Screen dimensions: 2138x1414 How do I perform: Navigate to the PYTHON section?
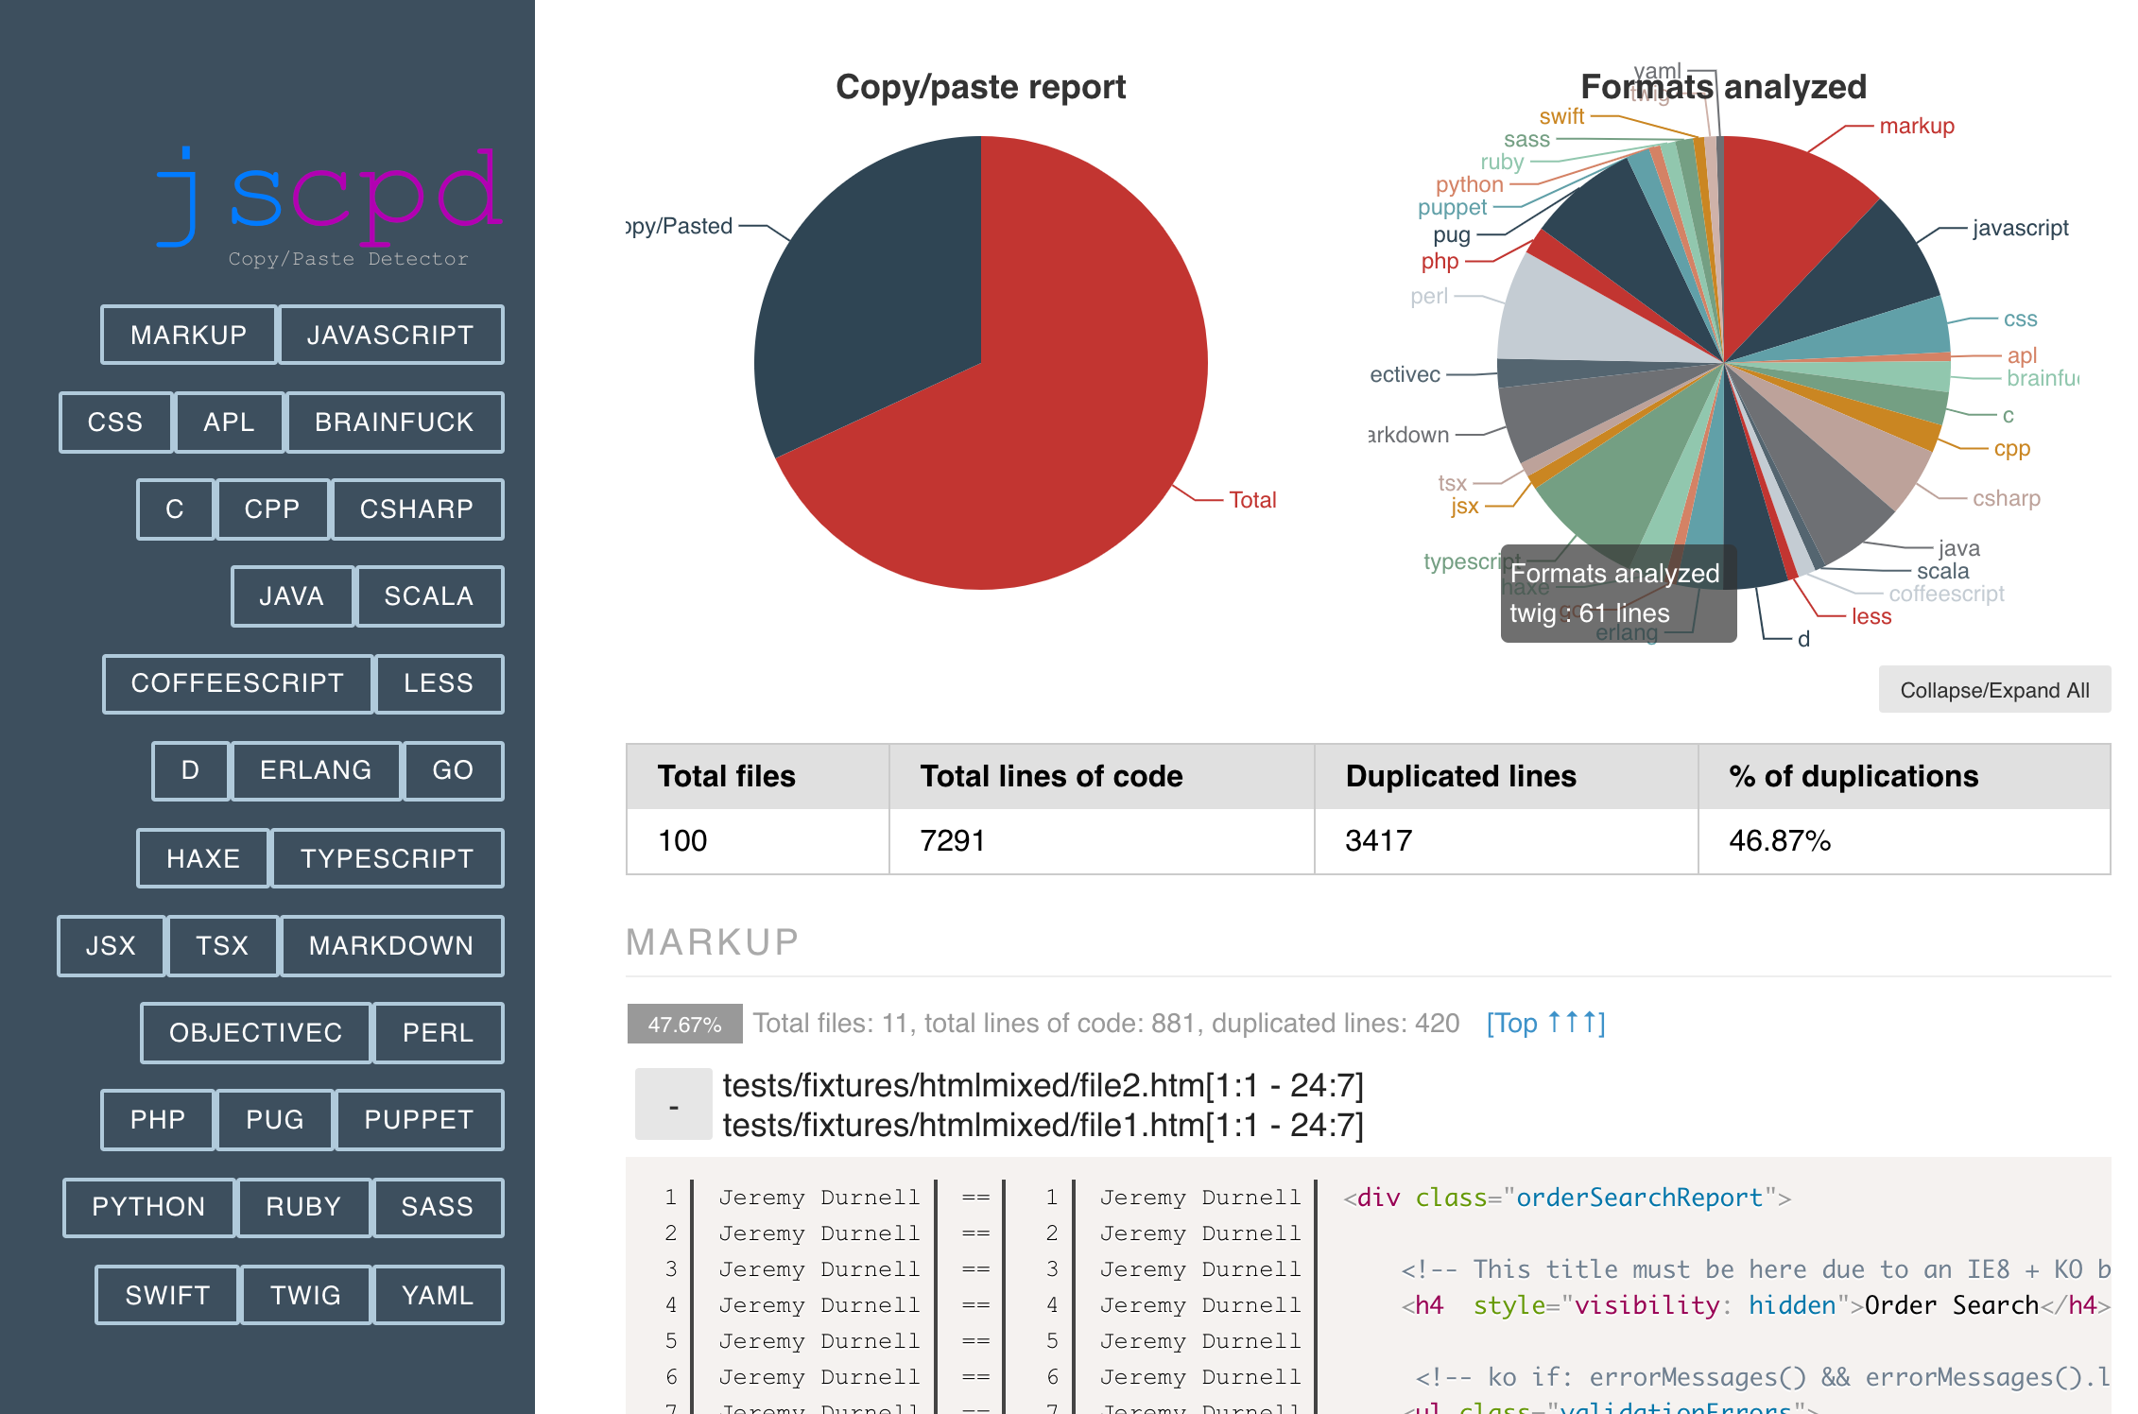click(x=148, y=1207)
